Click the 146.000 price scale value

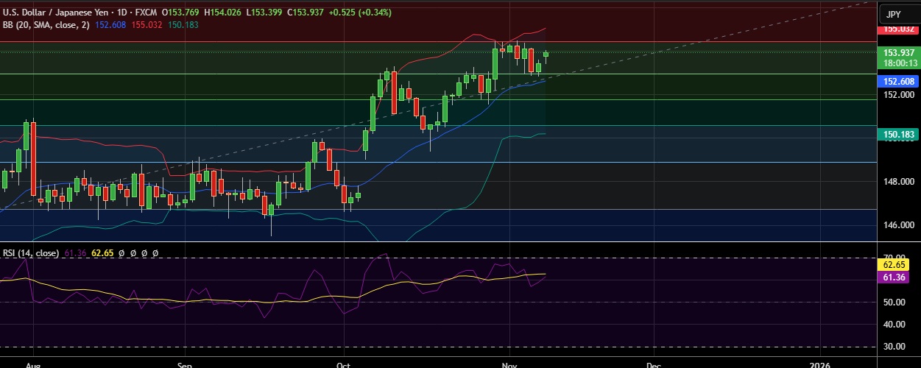pyautogui.click(x=899, y=225)
